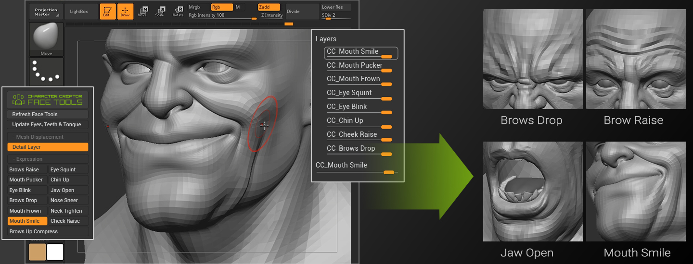Toggle the Zadd sculpt mode
Viewport: 693px width, 264px height.
[269, 7]
